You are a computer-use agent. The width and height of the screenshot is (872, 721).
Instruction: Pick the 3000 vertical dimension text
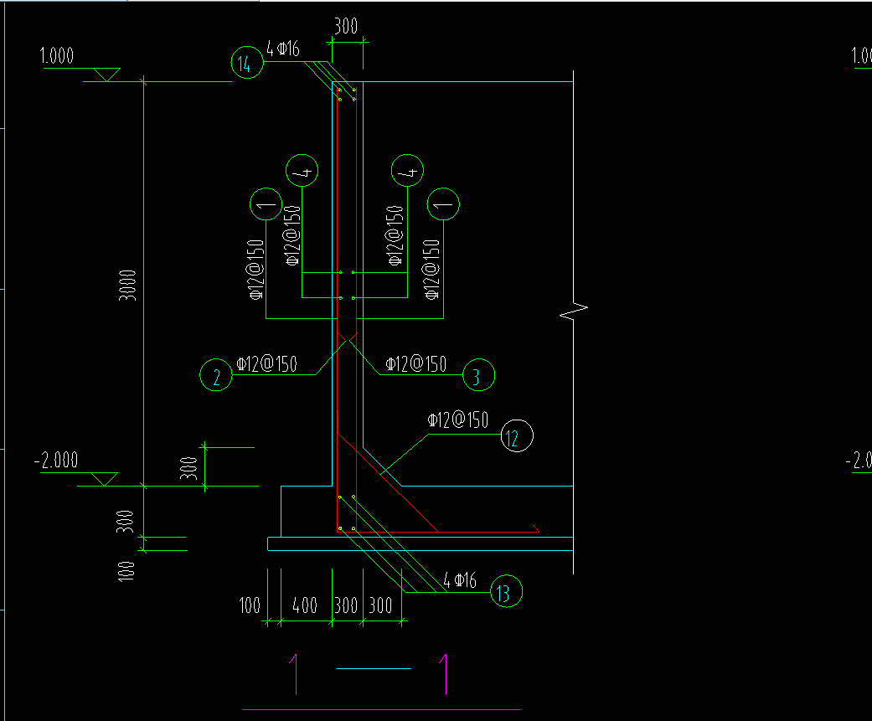pyautogui.click(x=128, y=286)
